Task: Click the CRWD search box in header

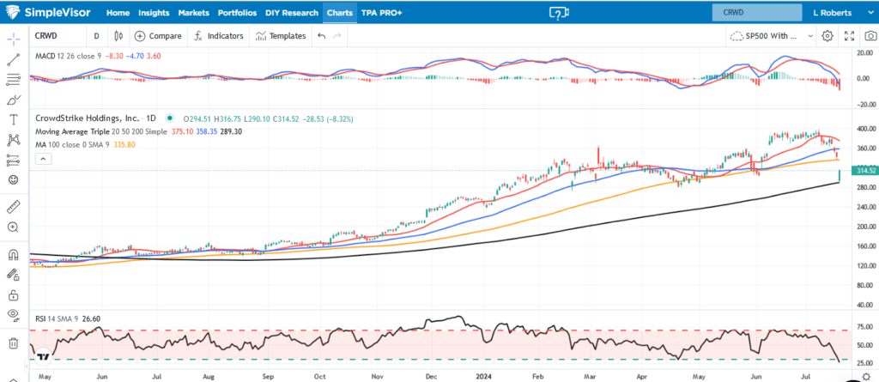Action: coord(757,12)
